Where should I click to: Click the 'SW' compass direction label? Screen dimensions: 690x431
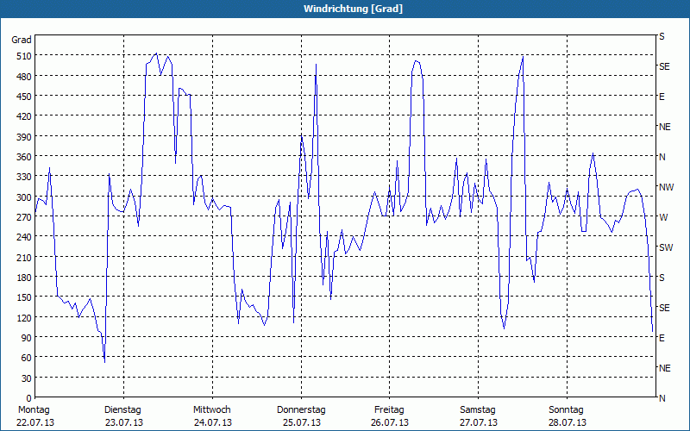click(666, 247)
